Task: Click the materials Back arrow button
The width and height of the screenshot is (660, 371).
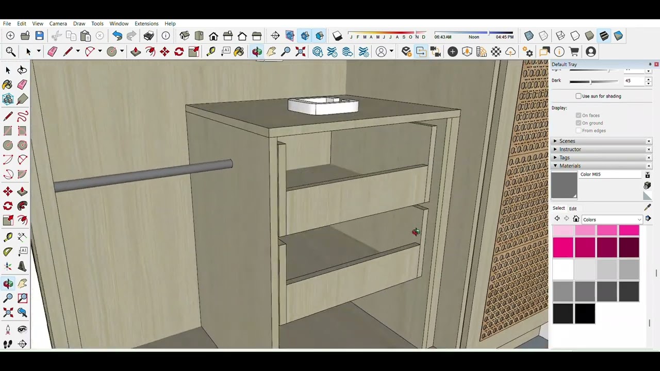Action: 557,219
